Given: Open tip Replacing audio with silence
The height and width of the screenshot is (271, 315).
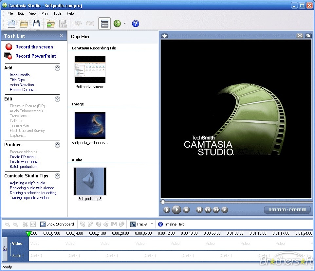Looking at the screenshot, I should 32,188.
